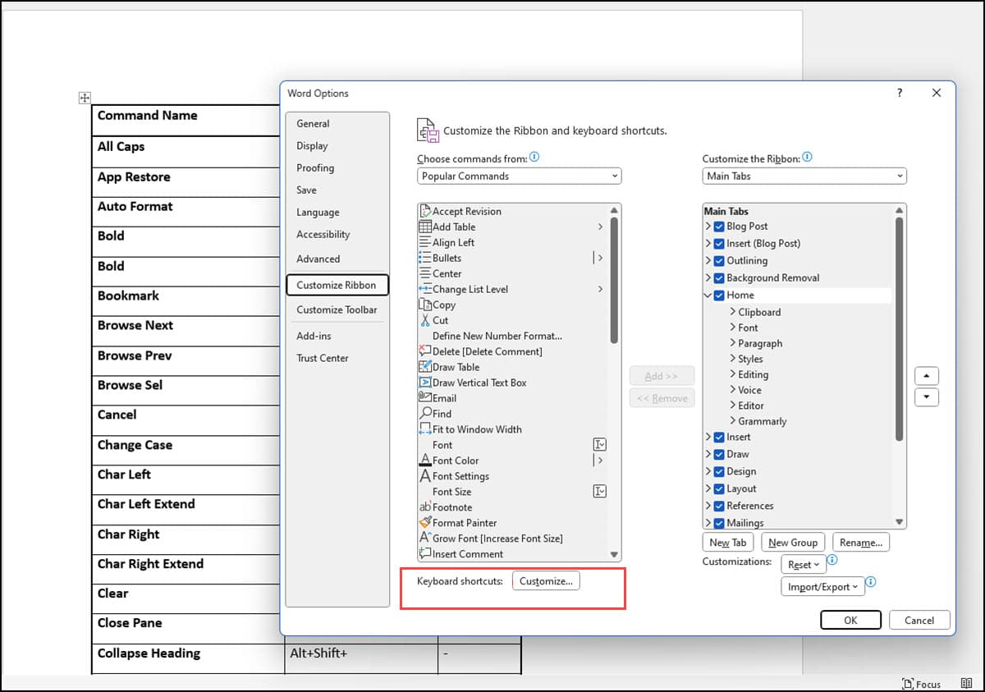Select the Copy command in the list

coord(443,305)
